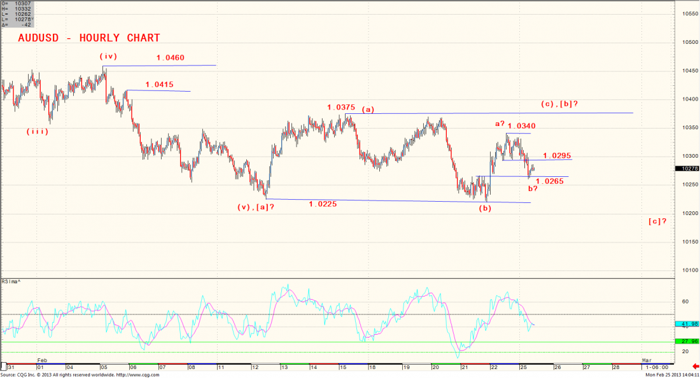Click the small box left of date axis

[3, 367]
